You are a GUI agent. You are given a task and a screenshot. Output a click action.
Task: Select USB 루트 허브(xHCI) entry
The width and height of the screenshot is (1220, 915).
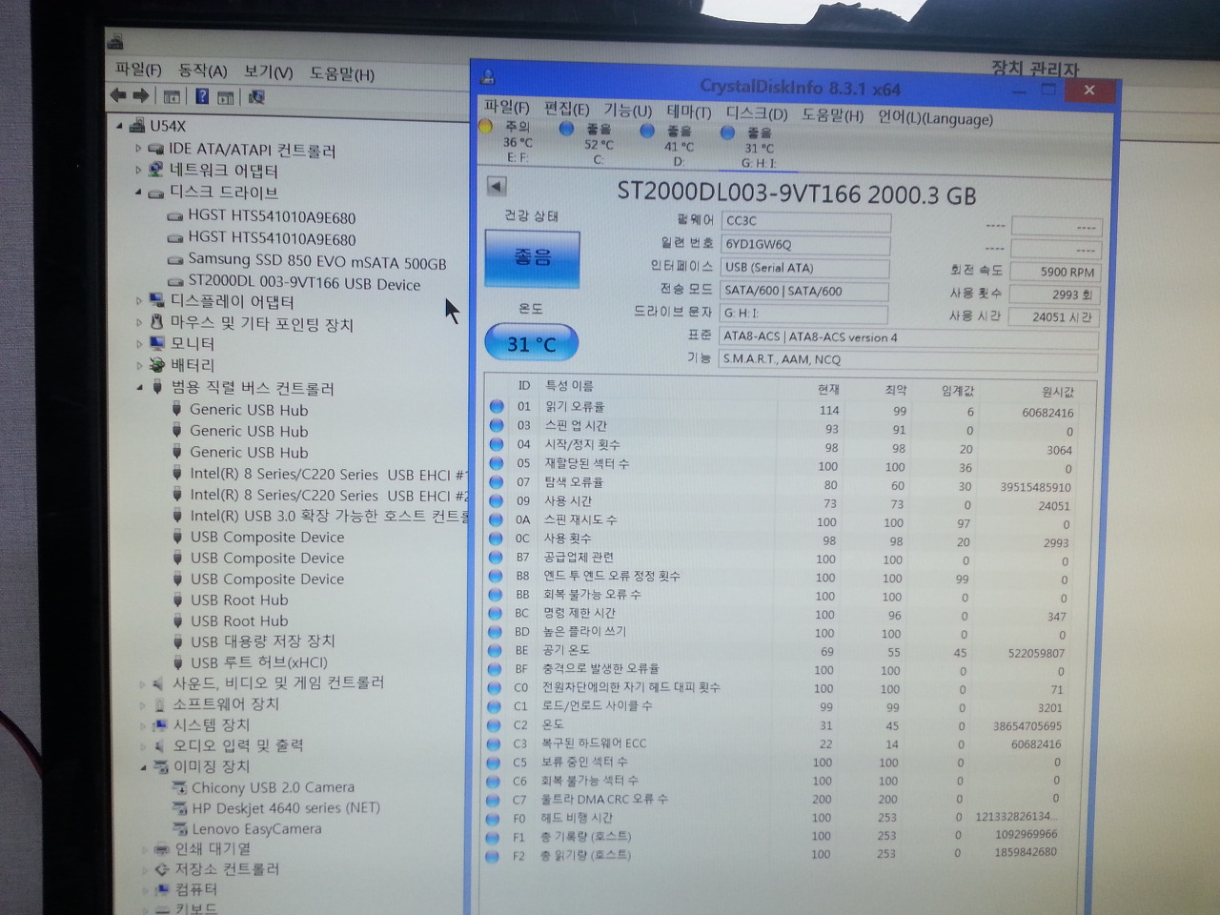point(258,662)
